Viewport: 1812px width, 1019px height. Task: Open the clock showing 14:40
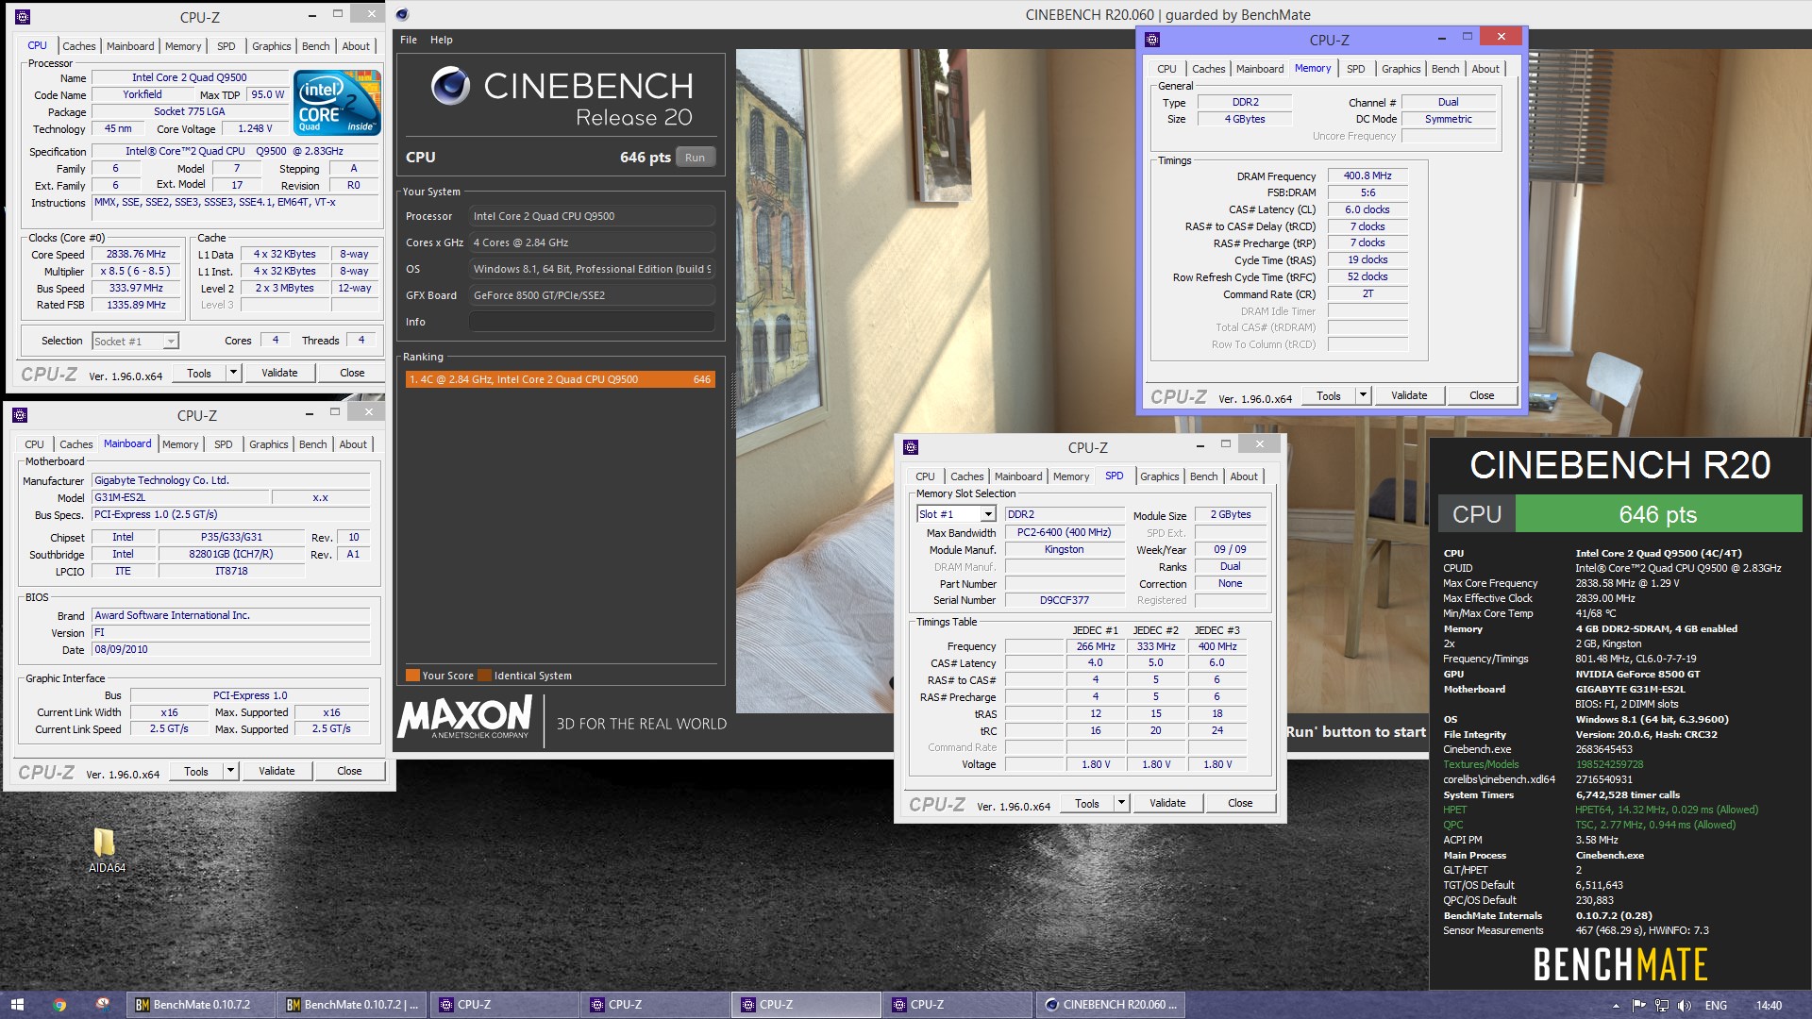(x=1769, y=1006)
